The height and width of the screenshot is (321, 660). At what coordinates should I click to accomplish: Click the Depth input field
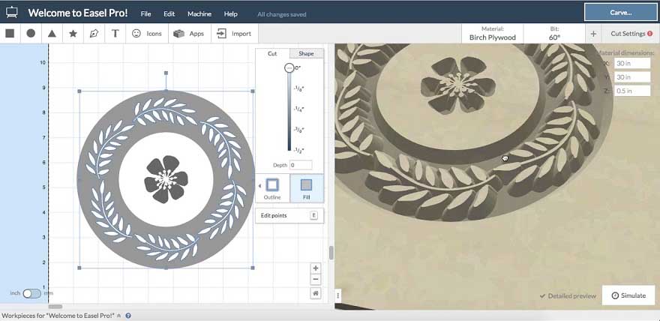click(x=301, y=165)
